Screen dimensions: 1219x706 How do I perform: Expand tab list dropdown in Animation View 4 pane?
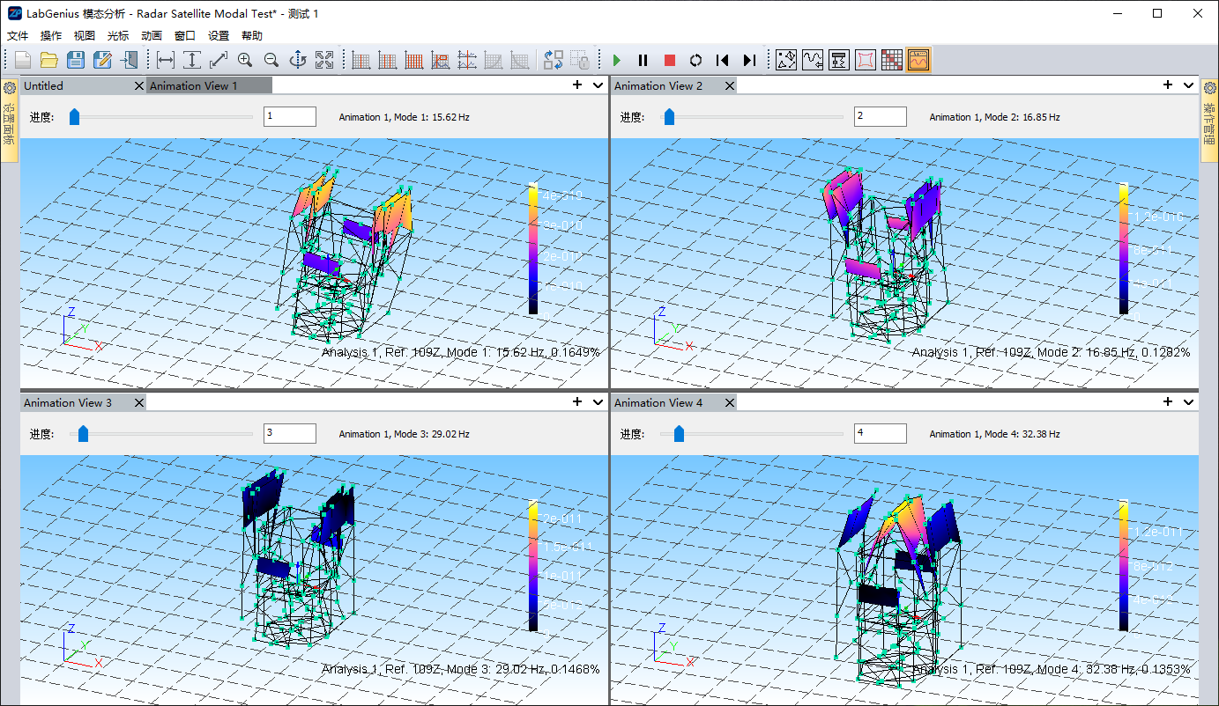click(1188, 402)
